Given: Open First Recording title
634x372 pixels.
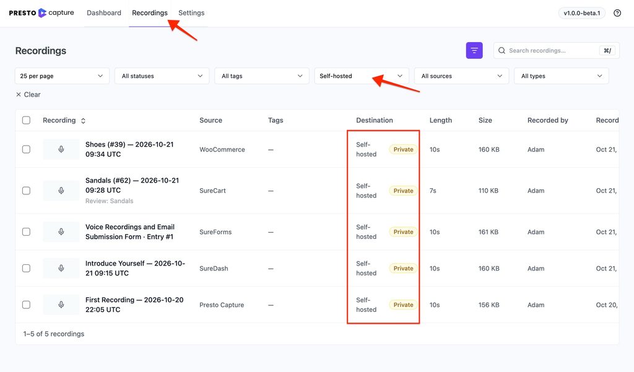Looking at the screenshot, I should [134, 305].
